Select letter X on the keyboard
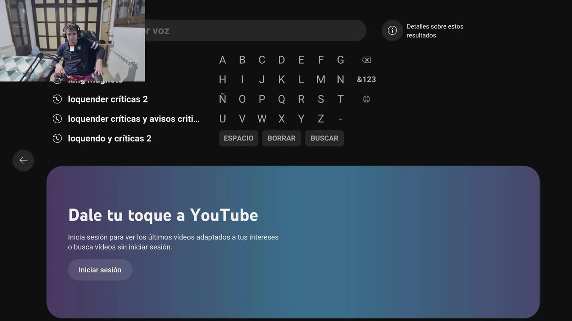The height and width of the screenshot is (321, 572). [x=282, y=119]
